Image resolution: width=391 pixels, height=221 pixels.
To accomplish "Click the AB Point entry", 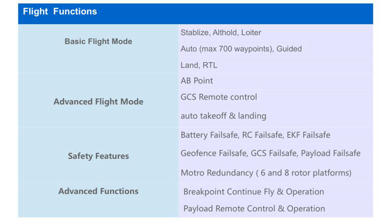I will (x=197, y=81).
